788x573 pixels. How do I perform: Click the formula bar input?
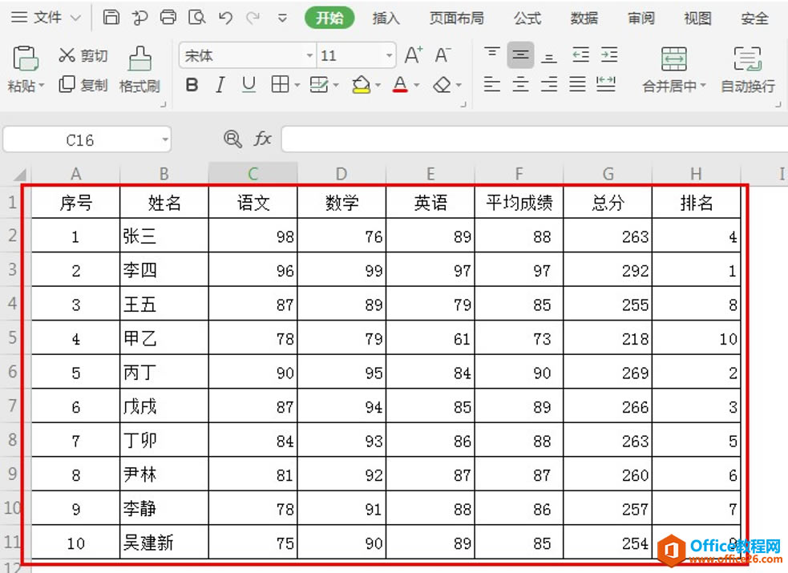click(534, 139)
